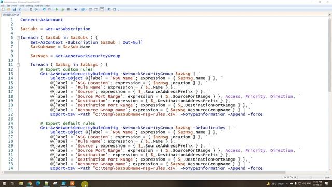Click Out-Null on line 6
The width and height of the screenshot is (332, 187).
coord(133,42)
